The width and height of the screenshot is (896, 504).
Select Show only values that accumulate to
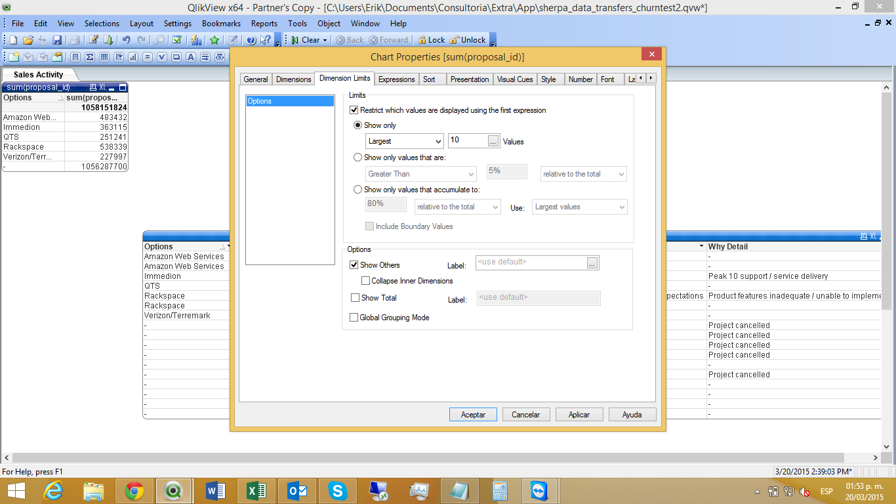click(x=357, y=190)
